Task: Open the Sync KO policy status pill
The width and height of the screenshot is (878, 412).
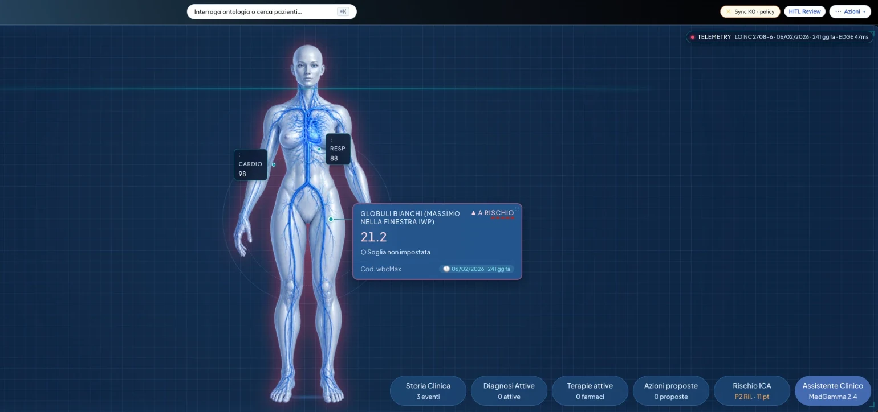Action: (750, 11)
